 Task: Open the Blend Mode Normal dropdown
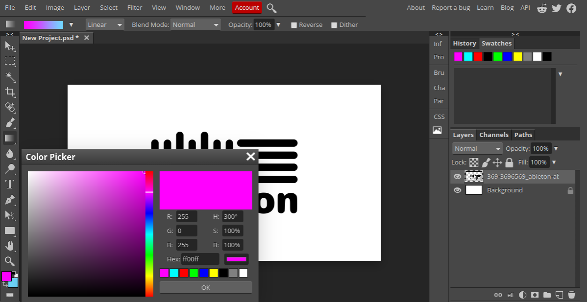(x=196, y=24)
